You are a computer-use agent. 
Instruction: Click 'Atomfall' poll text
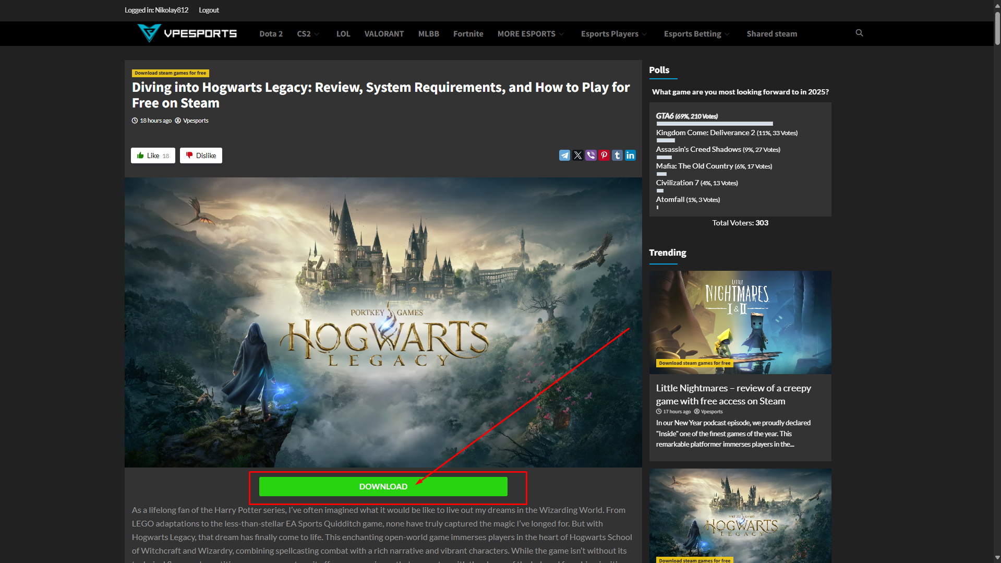click(x=688, y=199)
